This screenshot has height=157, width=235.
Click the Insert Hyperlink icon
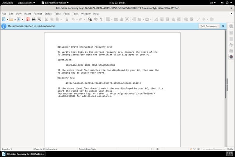[156, 20]
